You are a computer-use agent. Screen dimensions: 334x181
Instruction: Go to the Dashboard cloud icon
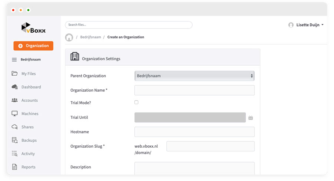[15, 87]
